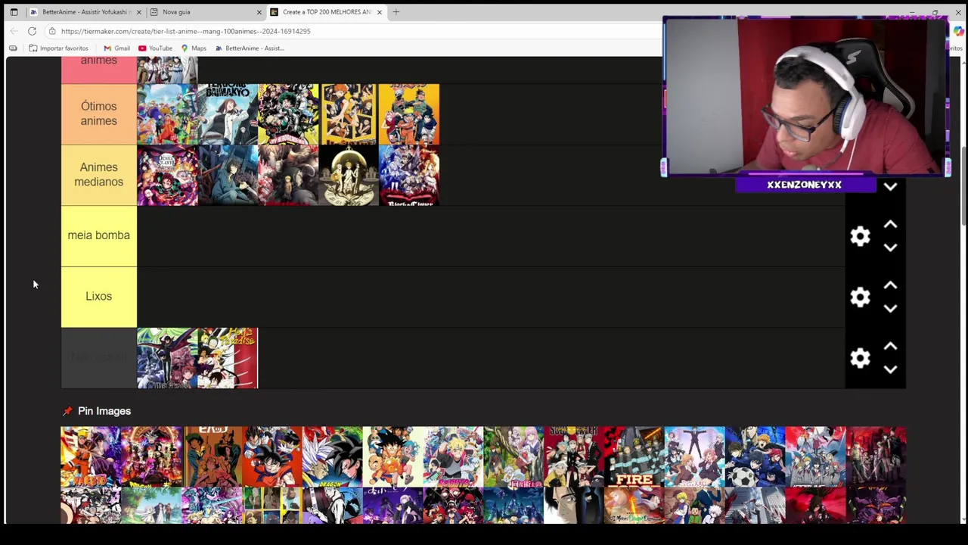Image resolution: width=968 pixels, height=545 pixels.
Task: Click the leftmost bookmarks bar icon
Action: point(13,48)
